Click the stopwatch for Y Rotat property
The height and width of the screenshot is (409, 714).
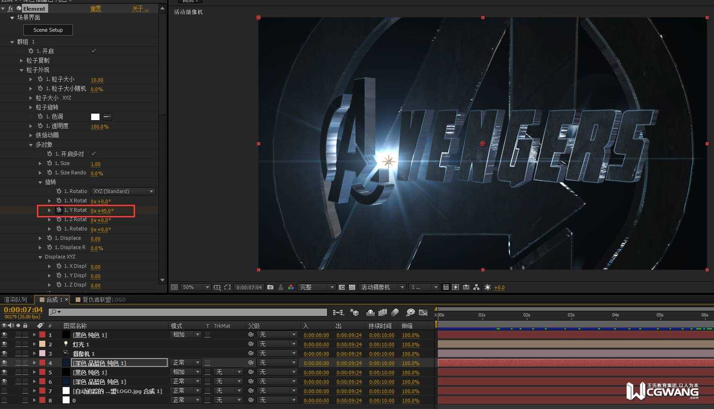click(59, 210)
